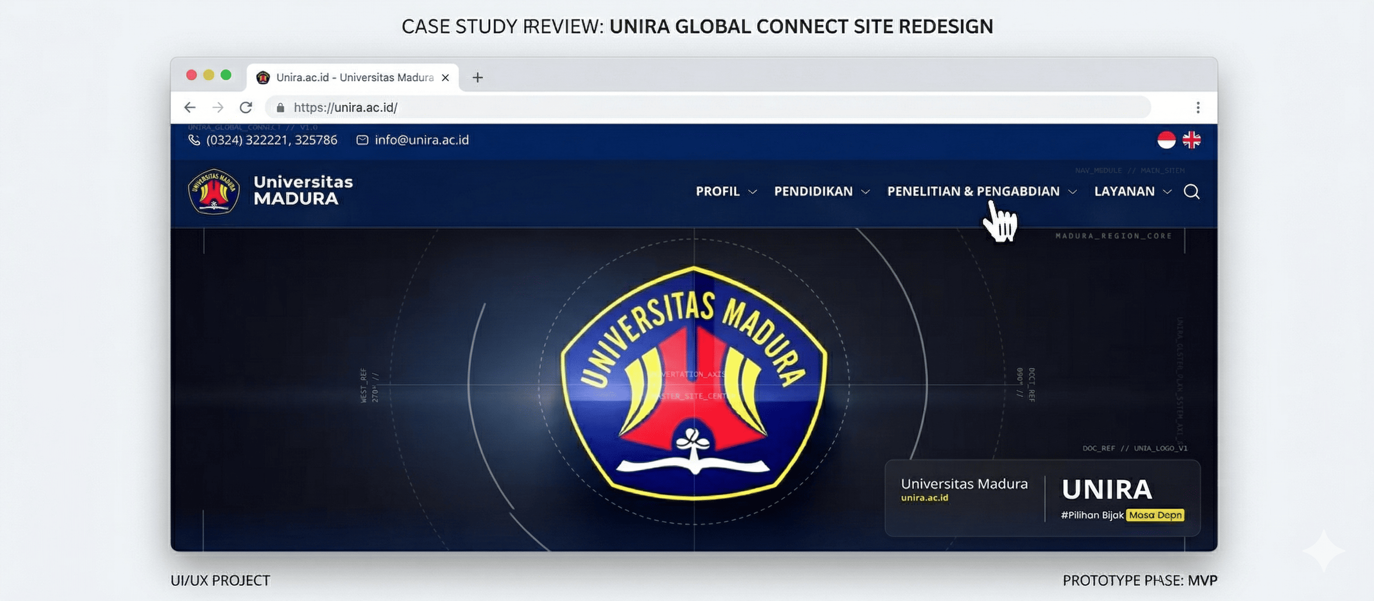Image resolution: width=1374 pixels, height=601 pixels.
Task: Open the PENELITIAN & PENGABDIAN menu
Action: [x=973, y=191]
